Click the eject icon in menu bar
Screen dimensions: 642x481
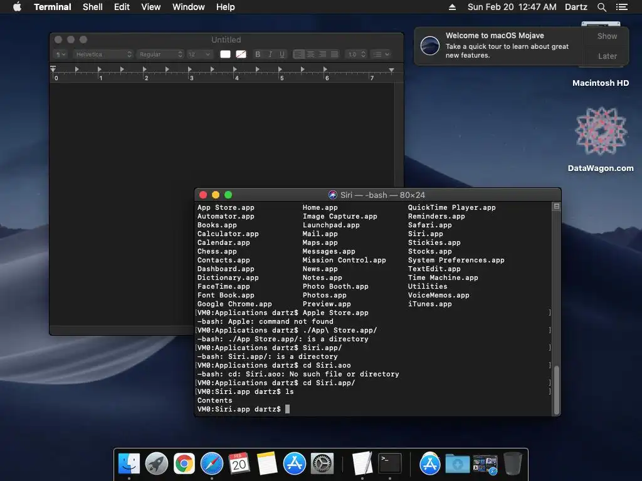pos(453,7)
